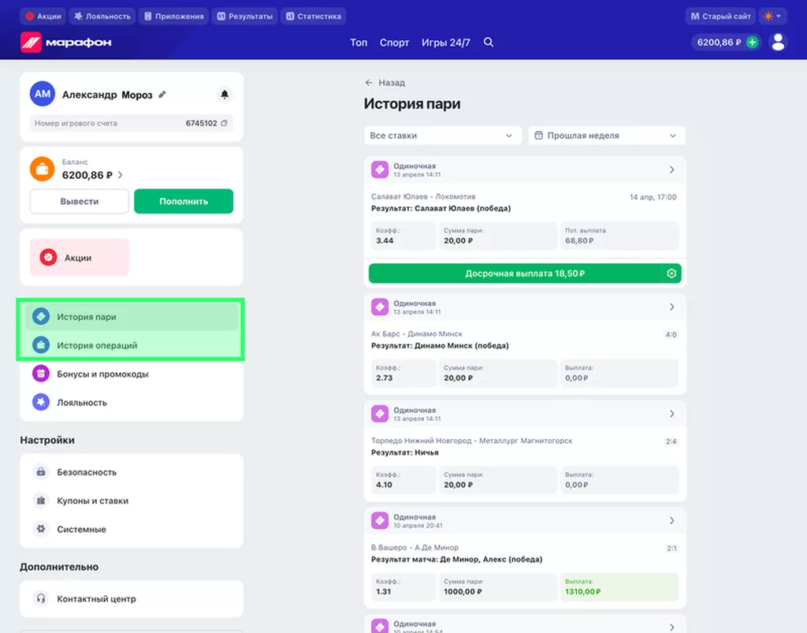
Task: Expand the Ак Барс - Динамо Минск bet
Action: point(671,307)
